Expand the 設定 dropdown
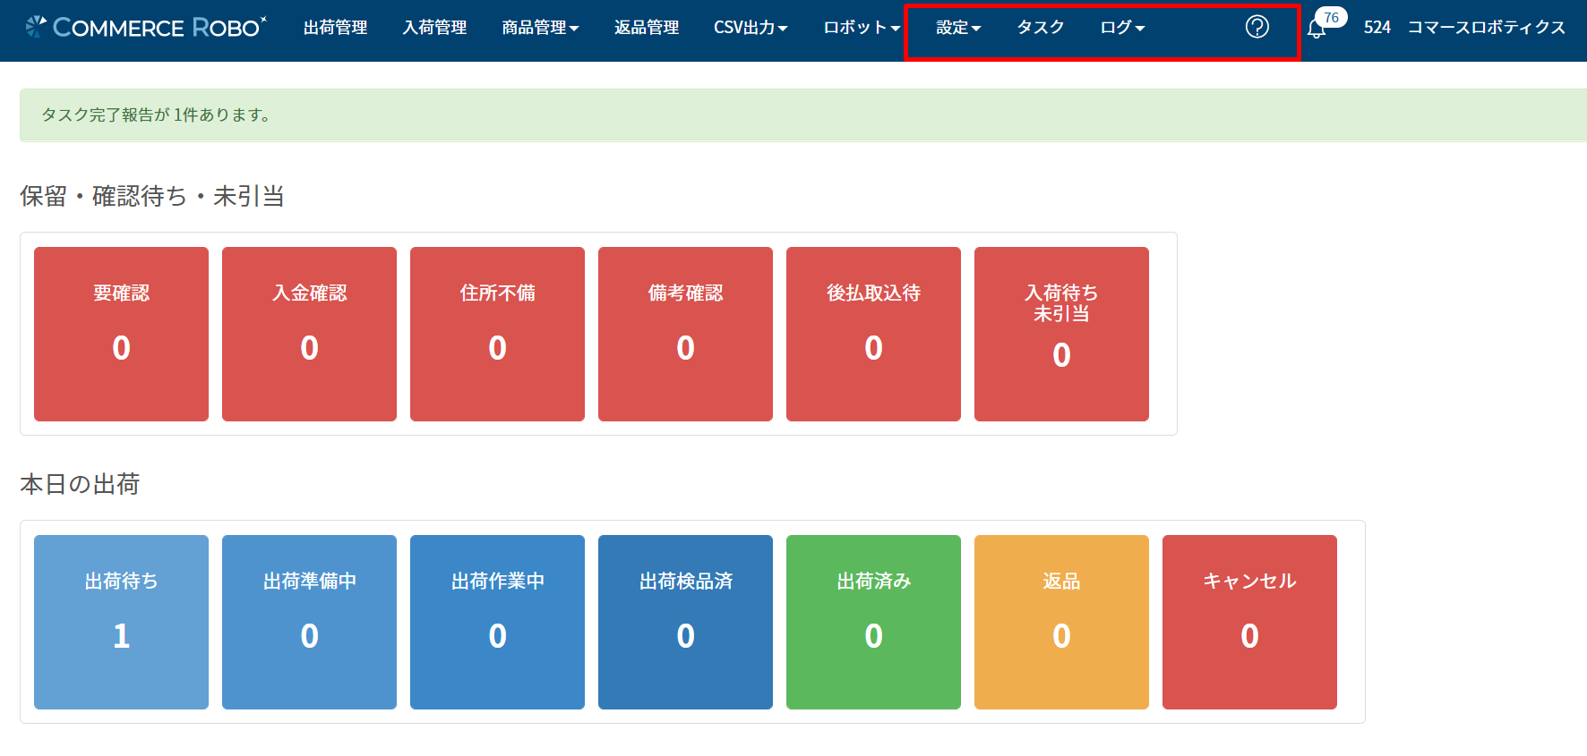Image resolution: width=1587 pixels, height=756 pixels. coord(958,28)
